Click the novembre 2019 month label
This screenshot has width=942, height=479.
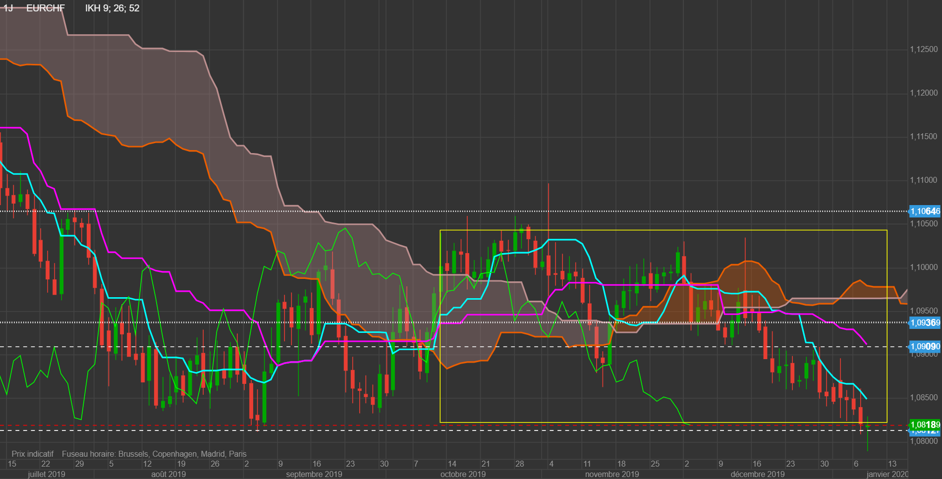[x=612, y=474]
